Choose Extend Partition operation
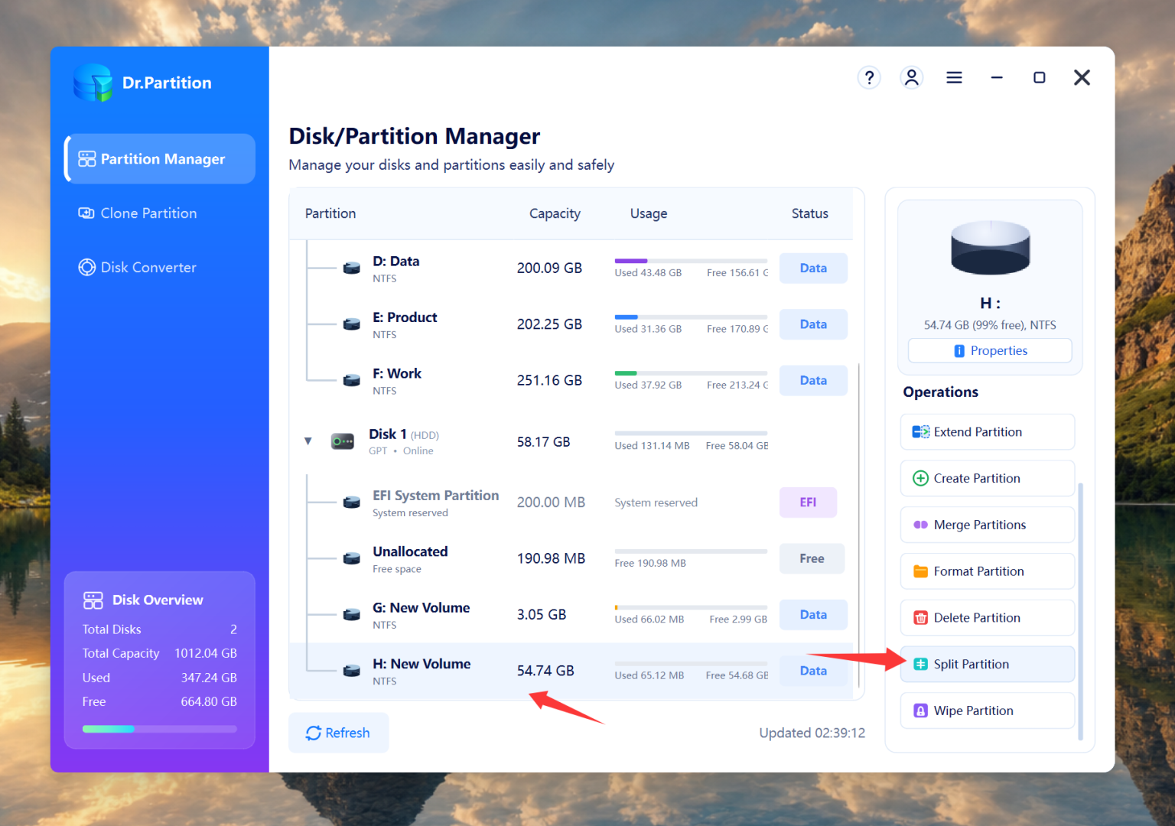 point(988,432)
